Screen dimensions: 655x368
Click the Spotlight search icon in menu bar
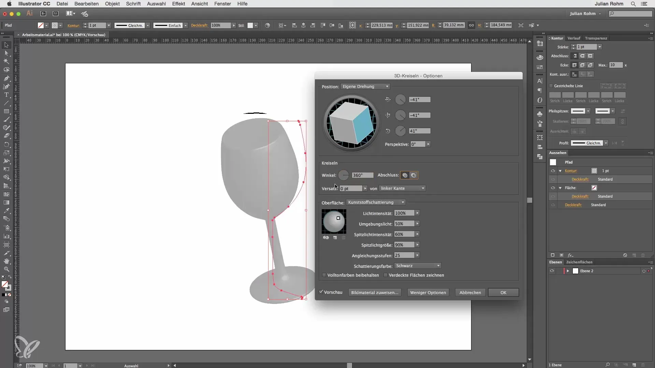coord(633,4)
